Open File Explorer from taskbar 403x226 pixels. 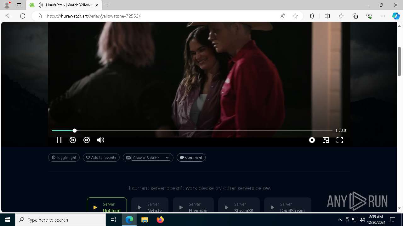pos(145,220)
